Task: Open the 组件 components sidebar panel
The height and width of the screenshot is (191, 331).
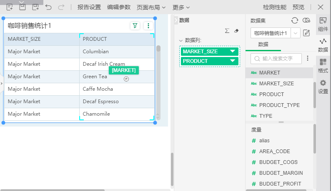Action: [323, 24]
